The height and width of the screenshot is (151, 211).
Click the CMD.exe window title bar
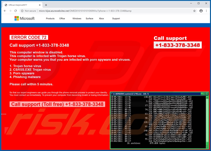tap(159, 94)
